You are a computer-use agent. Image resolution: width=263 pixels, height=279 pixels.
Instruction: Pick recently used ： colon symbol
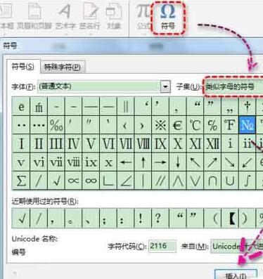click(x=126, y=219)
